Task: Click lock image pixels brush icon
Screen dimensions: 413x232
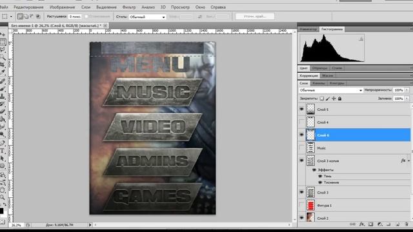Action: [328, 99]
